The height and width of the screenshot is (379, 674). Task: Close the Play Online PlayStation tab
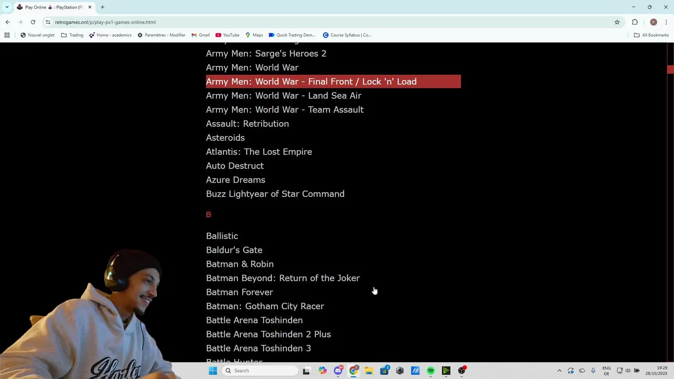(x=90, y=7)
